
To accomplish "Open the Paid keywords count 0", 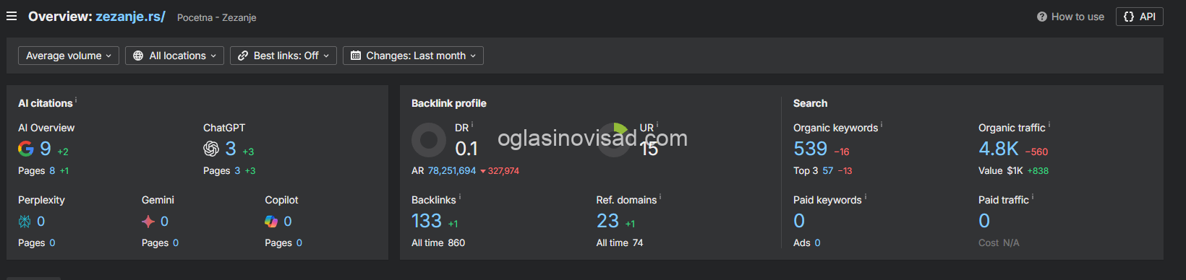I will click(799, 221).
